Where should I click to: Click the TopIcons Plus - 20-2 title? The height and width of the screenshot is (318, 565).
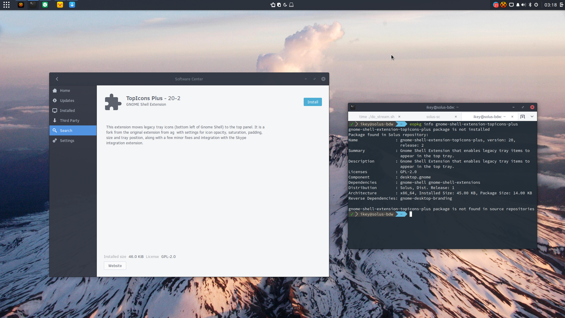pyautogui.click(x=153, y=98)
